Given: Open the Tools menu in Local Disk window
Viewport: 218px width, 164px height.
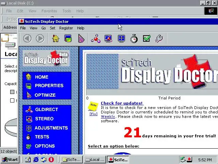Looking at the screenshot, I should tap(67, 11).
